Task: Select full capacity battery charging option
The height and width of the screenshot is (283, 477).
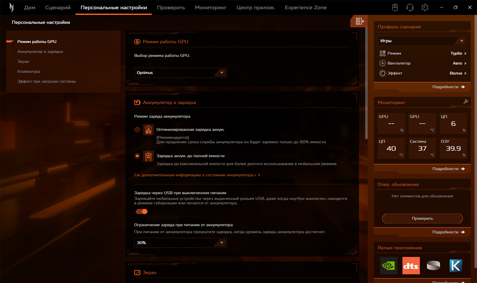Action: coord(137,156)
